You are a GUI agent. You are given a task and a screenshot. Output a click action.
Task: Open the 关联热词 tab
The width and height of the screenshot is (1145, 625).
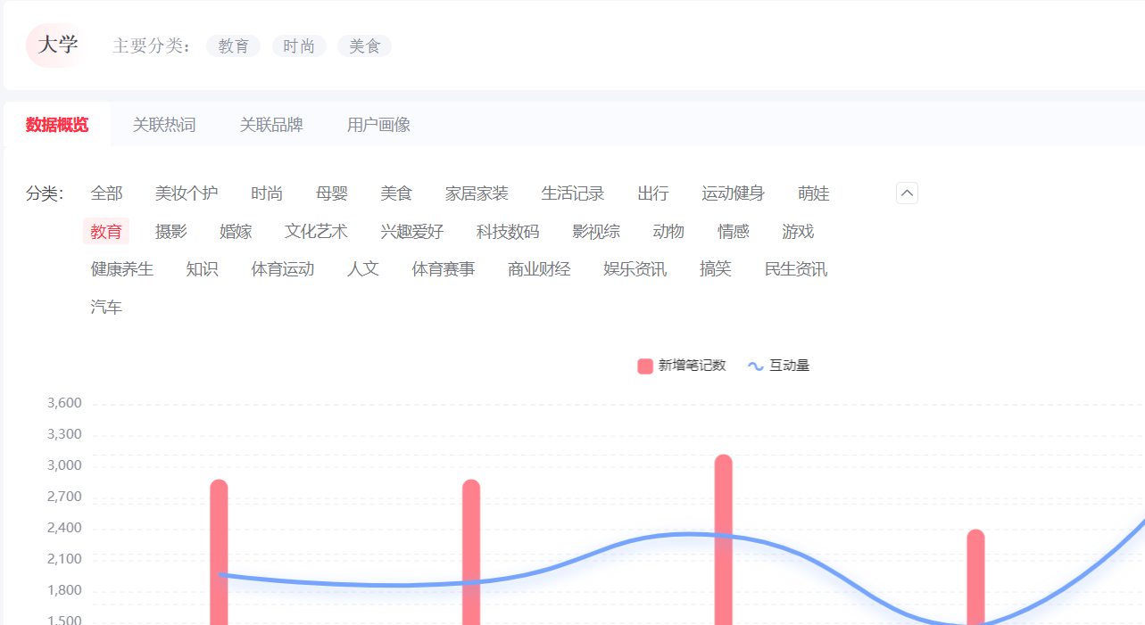point(164,125)
